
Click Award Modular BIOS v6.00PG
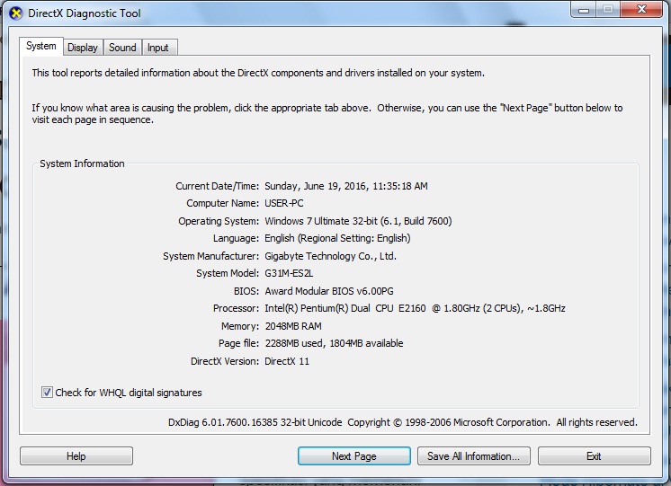(329, 291)
